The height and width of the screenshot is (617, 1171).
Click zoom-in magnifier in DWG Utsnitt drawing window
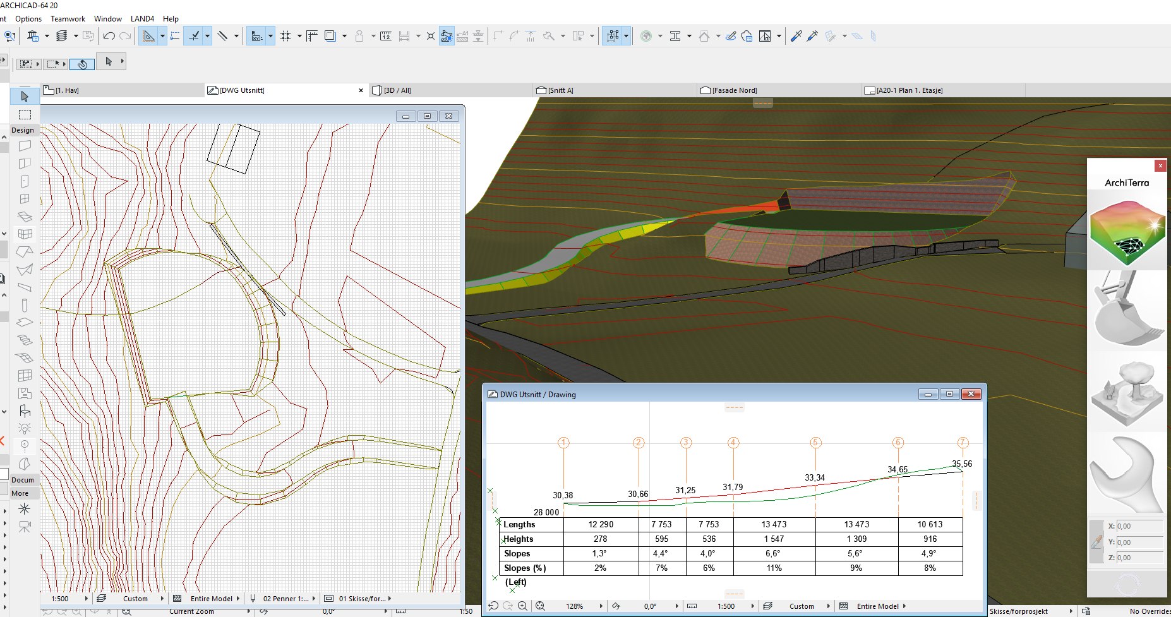pos(522,606)
